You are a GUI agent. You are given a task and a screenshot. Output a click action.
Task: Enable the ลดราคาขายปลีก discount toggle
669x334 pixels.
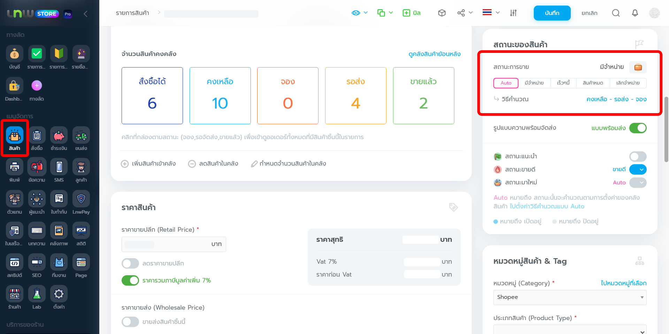pos(130,263)
